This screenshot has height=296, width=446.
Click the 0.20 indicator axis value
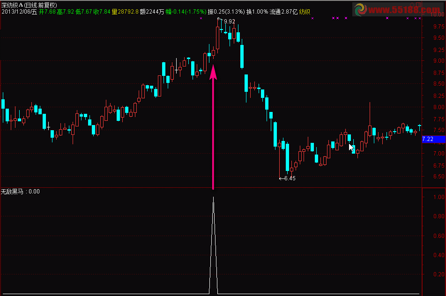(439, 274)
